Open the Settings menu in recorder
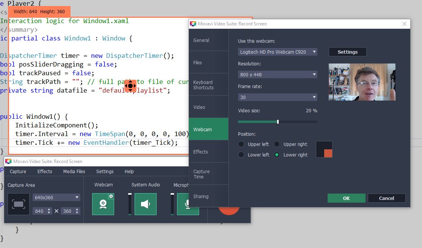This screenshot has width=422, height=248. tap(105, 172)
